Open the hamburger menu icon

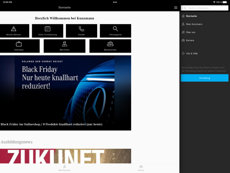[175, 8]
